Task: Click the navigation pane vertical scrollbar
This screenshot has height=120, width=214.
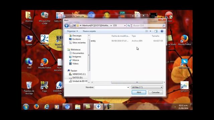Action: click(89, 55)
